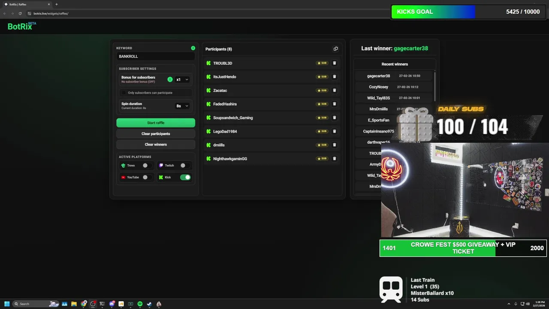
Task: Open volume control in system tray
Action: (x=528, y=304)
